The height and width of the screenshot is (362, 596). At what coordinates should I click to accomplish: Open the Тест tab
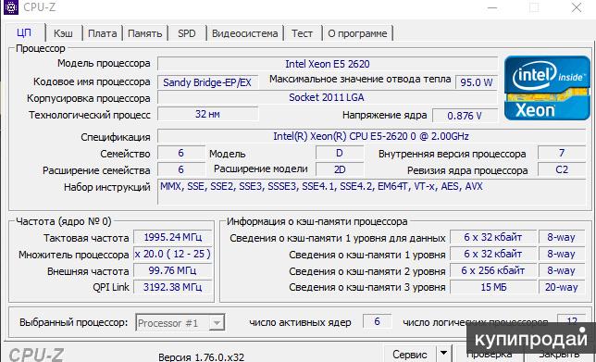[303, 33]
